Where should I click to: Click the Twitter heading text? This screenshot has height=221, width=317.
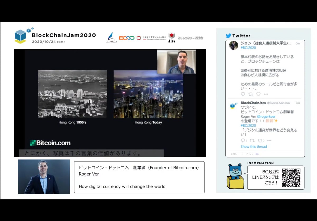pyautogui.click(x=241, y=36)
